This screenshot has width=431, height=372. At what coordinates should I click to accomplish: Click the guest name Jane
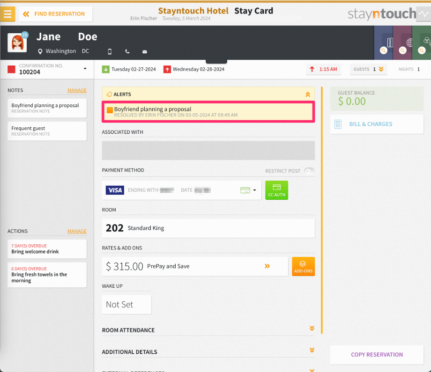[48, 36]
